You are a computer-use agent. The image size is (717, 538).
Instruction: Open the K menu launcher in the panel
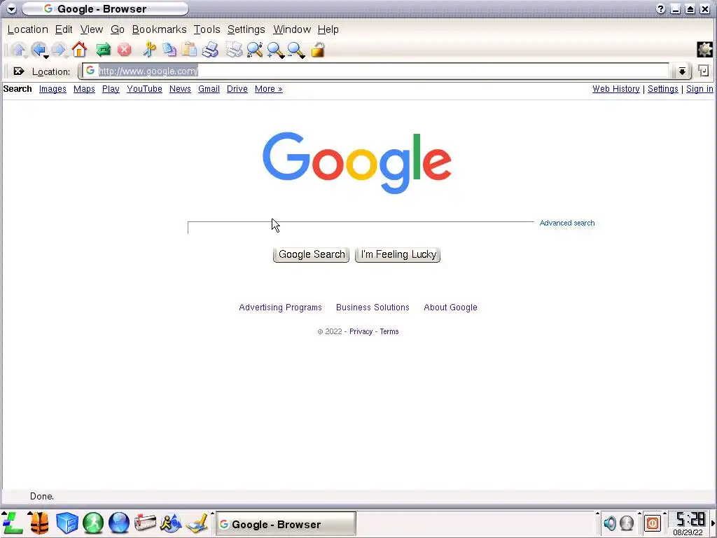[x=13, y=523]
